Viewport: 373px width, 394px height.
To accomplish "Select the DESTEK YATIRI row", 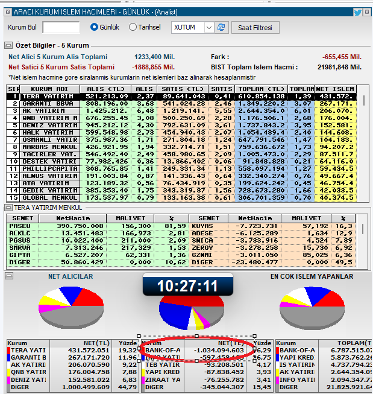I will click(x=181, y=162).
